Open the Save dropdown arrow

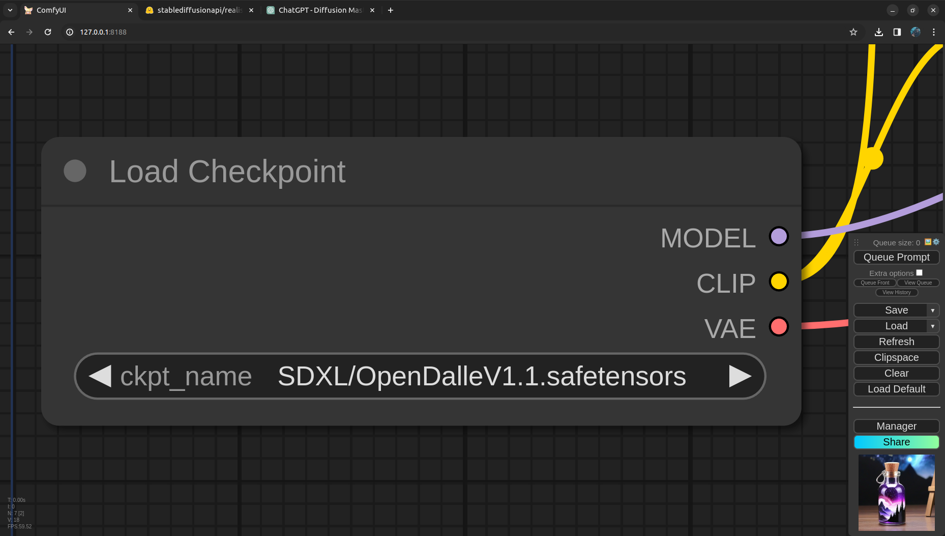[933, 311]
